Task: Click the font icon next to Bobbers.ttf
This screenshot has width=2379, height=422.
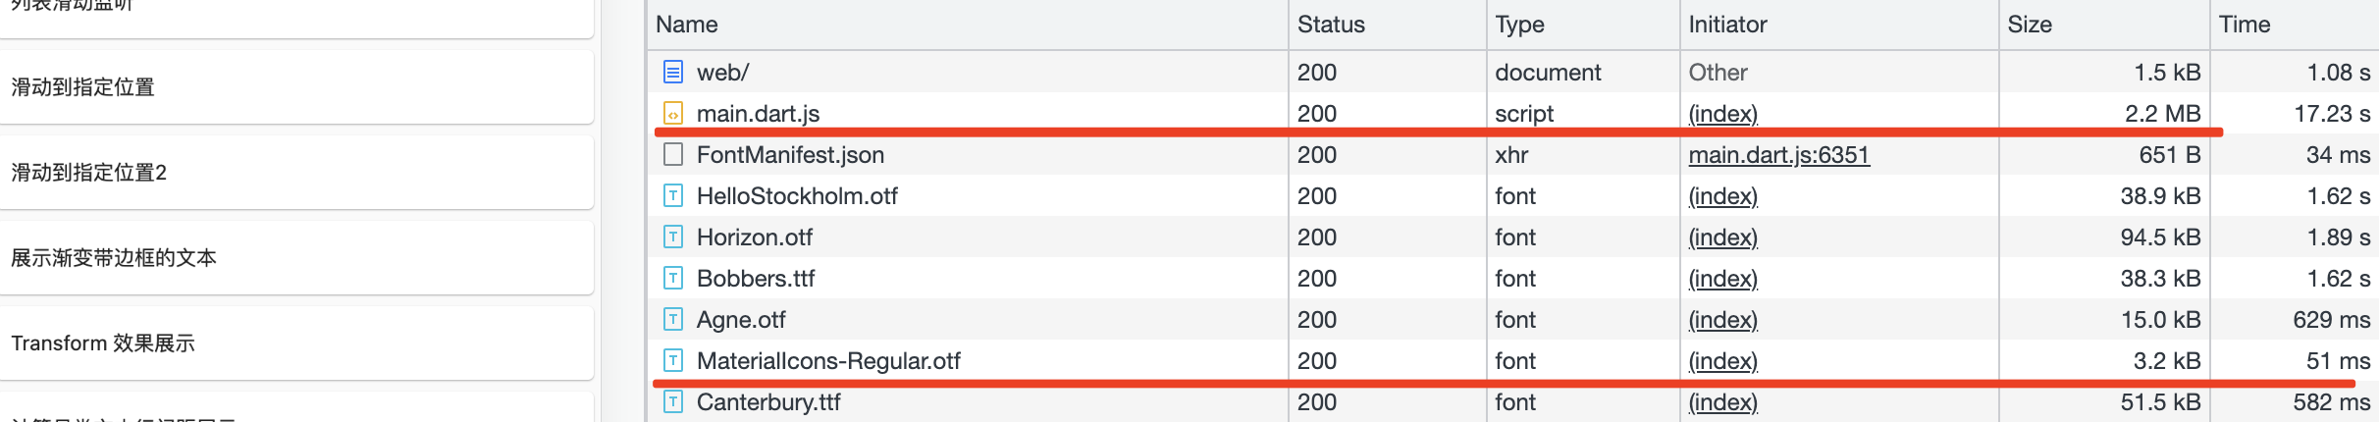Action: [672, 278]
